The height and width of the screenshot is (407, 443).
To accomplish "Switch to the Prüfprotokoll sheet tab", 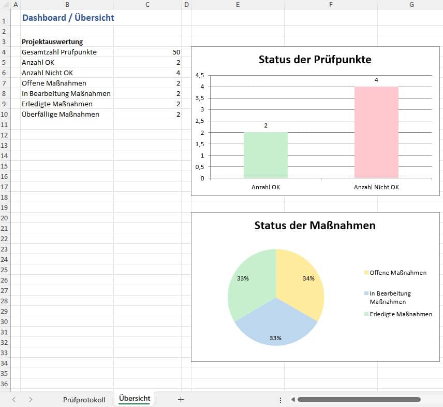I will click(84, 400).
